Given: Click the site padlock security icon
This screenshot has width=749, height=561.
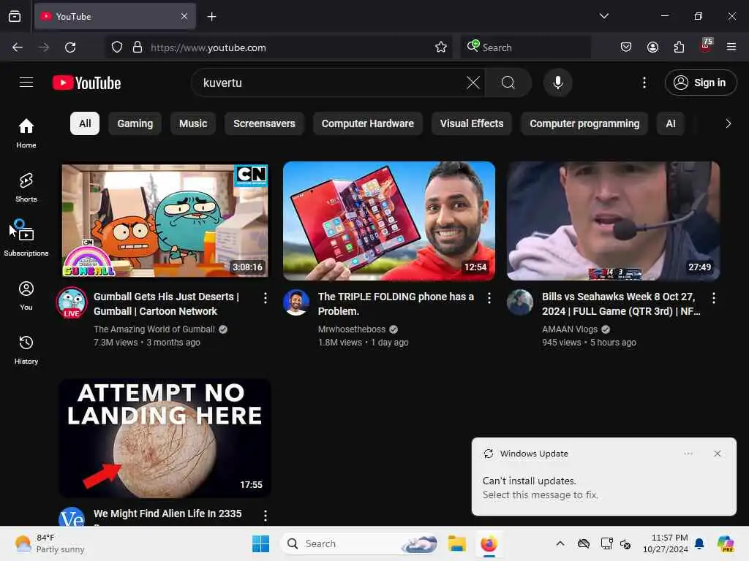Looking at the screenshot, I should click(x=137, y=47).
